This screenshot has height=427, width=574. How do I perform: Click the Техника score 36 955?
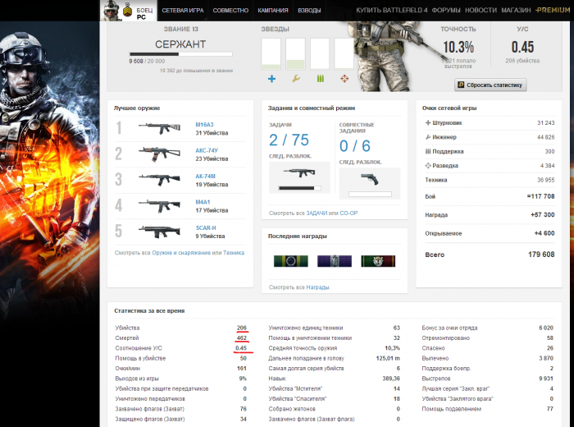pyautogui.click(x=545, y=180)
